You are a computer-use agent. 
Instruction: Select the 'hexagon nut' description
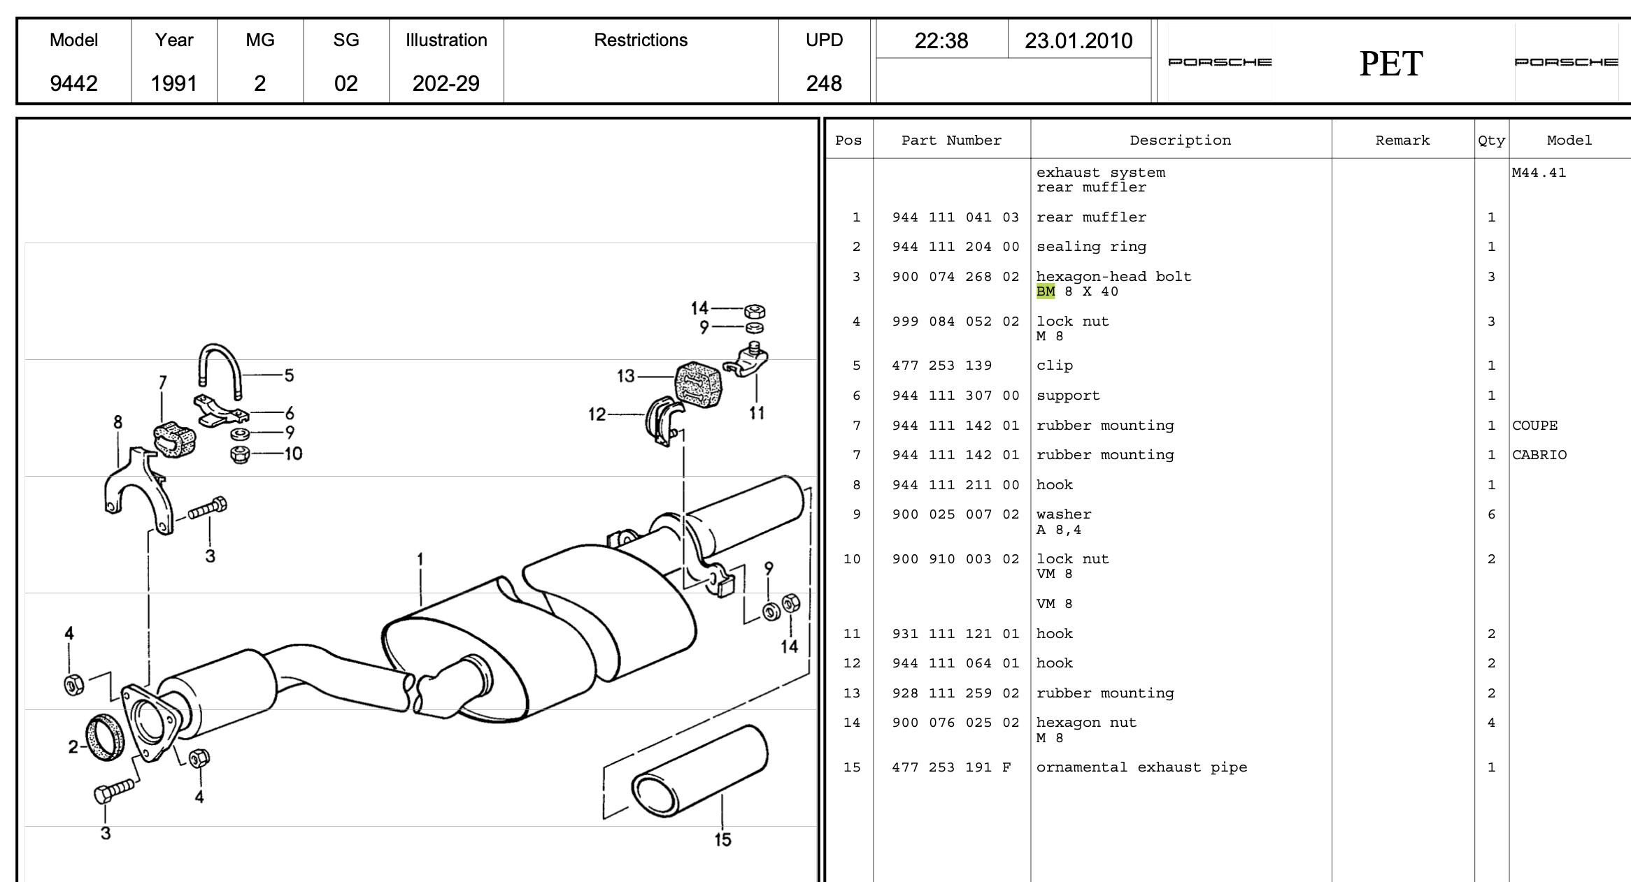[x=1086, y=723]
